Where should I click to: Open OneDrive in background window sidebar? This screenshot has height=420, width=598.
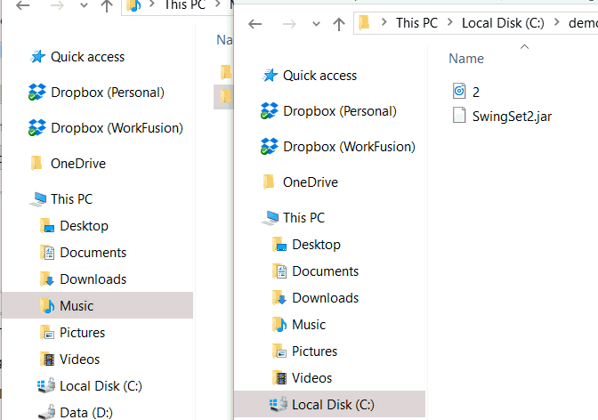[77, 163]
